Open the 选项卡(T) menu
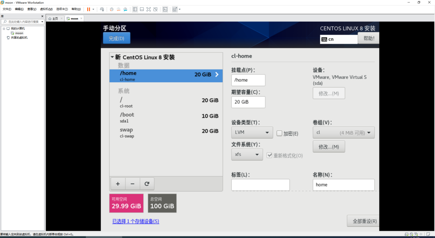The image size is (435, 238). pos(62,9)
